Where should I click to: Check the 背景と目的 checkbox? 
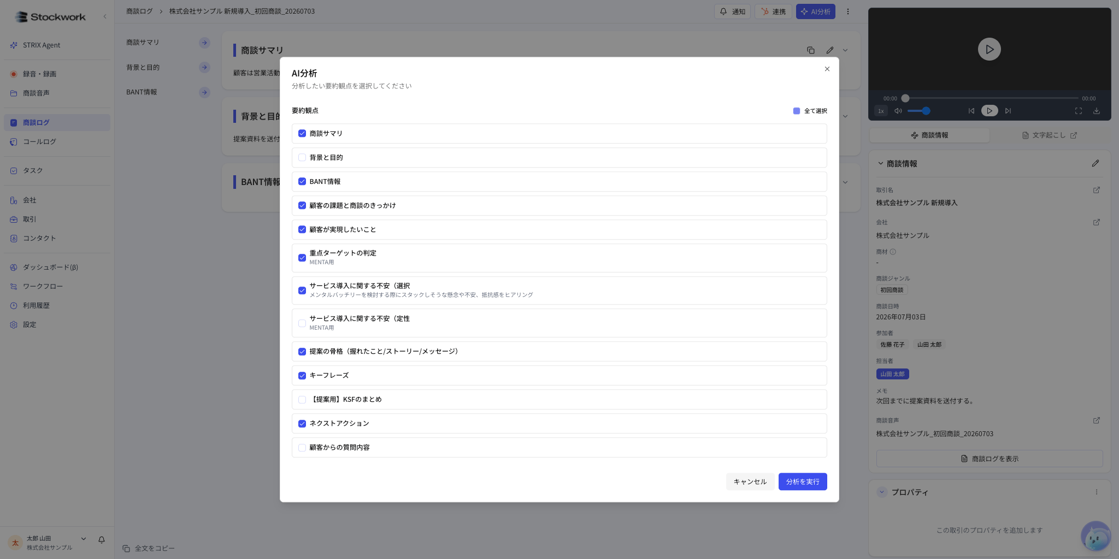click(302, 157)
